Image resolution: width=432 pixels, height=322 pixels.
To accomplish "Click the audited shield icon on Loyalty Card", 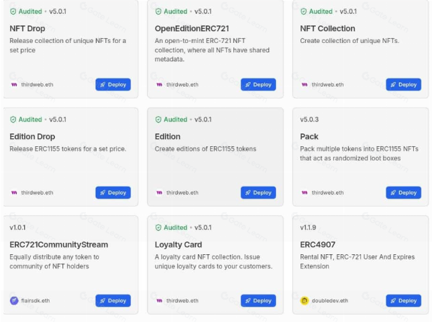I will [x=158, y=227].
